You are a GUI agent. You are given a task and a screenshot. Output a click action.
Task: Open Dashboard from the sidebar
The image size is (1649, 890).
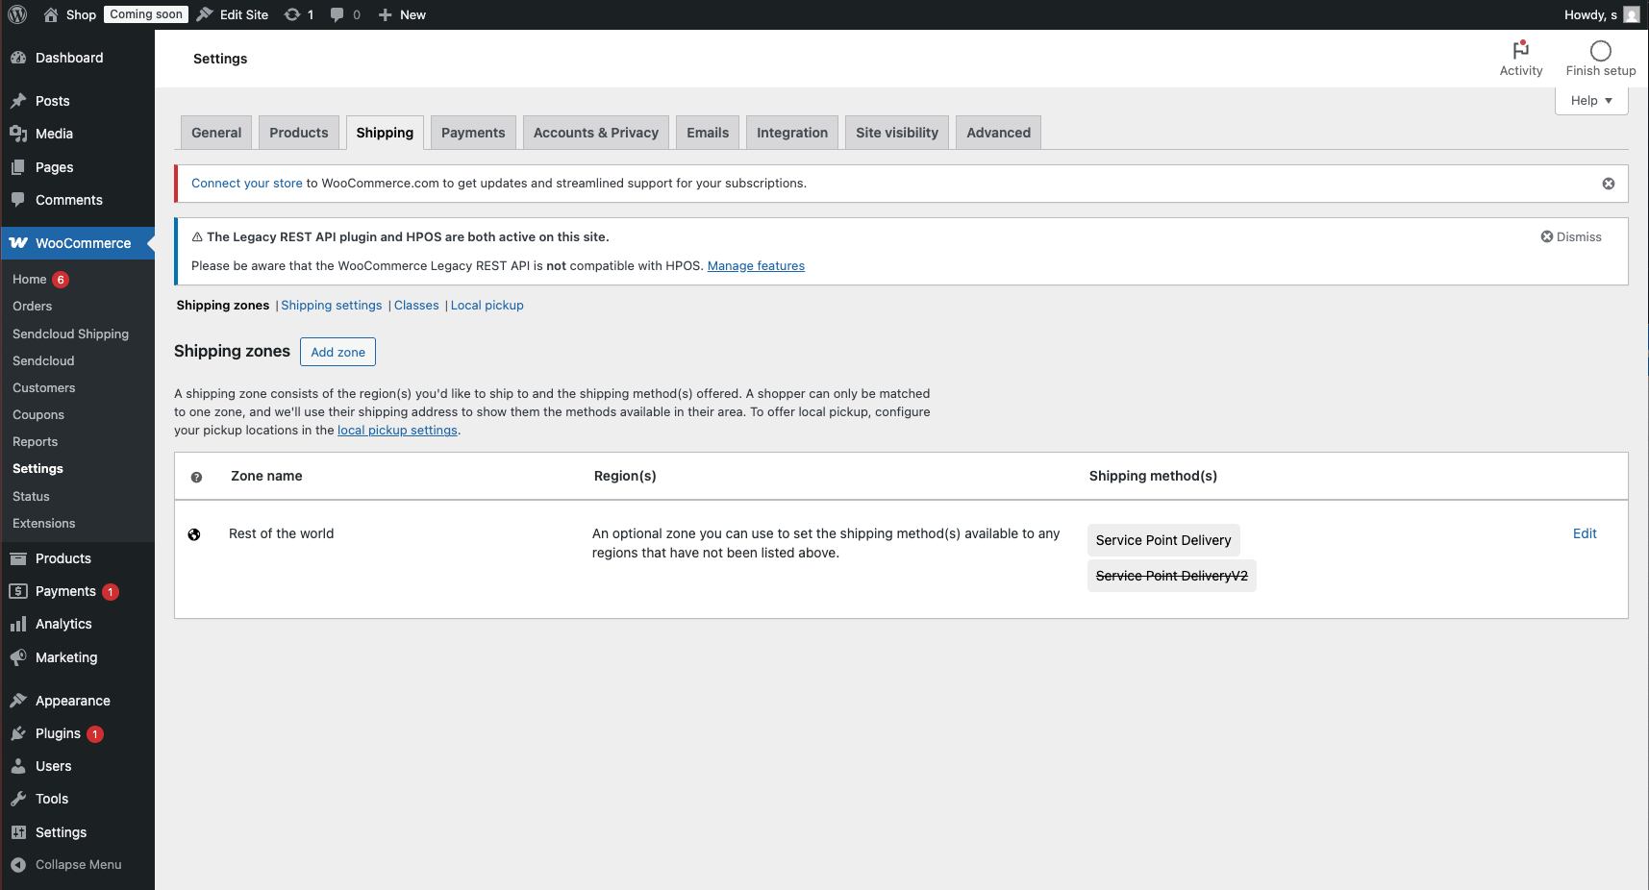point(69,58)
